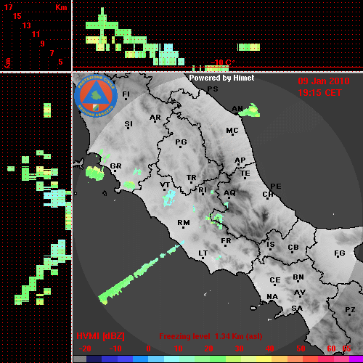Click the 30 dBZ scale value
363x363 pixels.
[x=240, y=348]
